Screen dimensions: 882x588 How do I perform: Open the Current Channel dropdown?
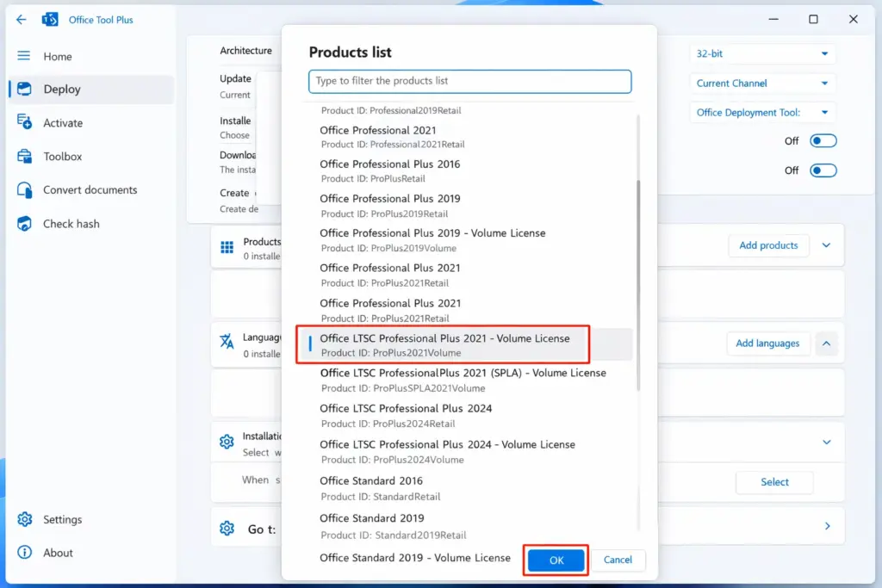(x=761, y=83)
